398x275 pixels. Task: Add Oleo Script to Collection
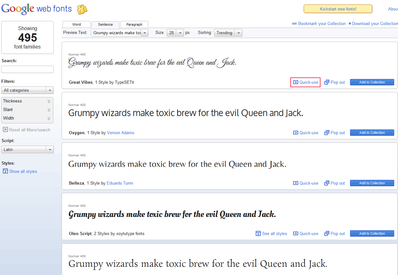click(x=372, y=233)
